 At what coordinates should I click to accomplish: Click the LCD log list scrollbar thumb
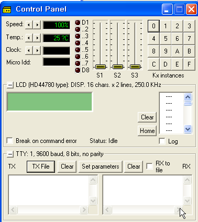(188, 104)
